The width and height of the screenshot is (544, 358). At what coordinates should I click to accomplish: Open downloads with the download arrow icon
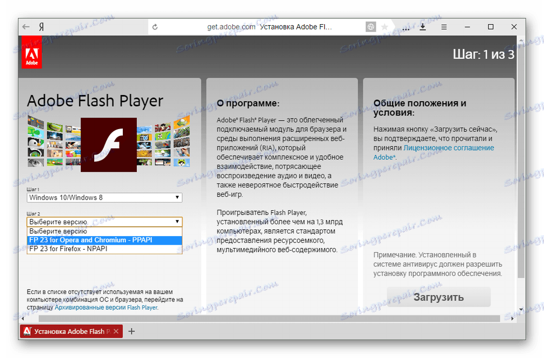point(422,27)
